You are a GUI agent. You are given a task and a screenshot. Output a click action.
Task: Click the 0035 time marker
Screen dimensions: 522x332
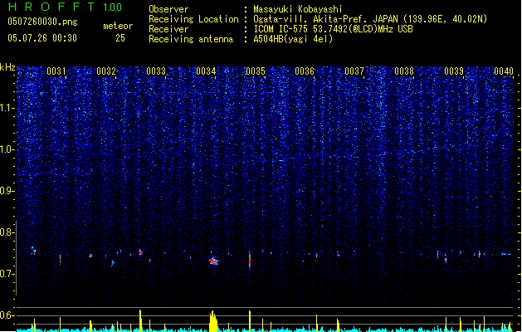pos(256,71)
